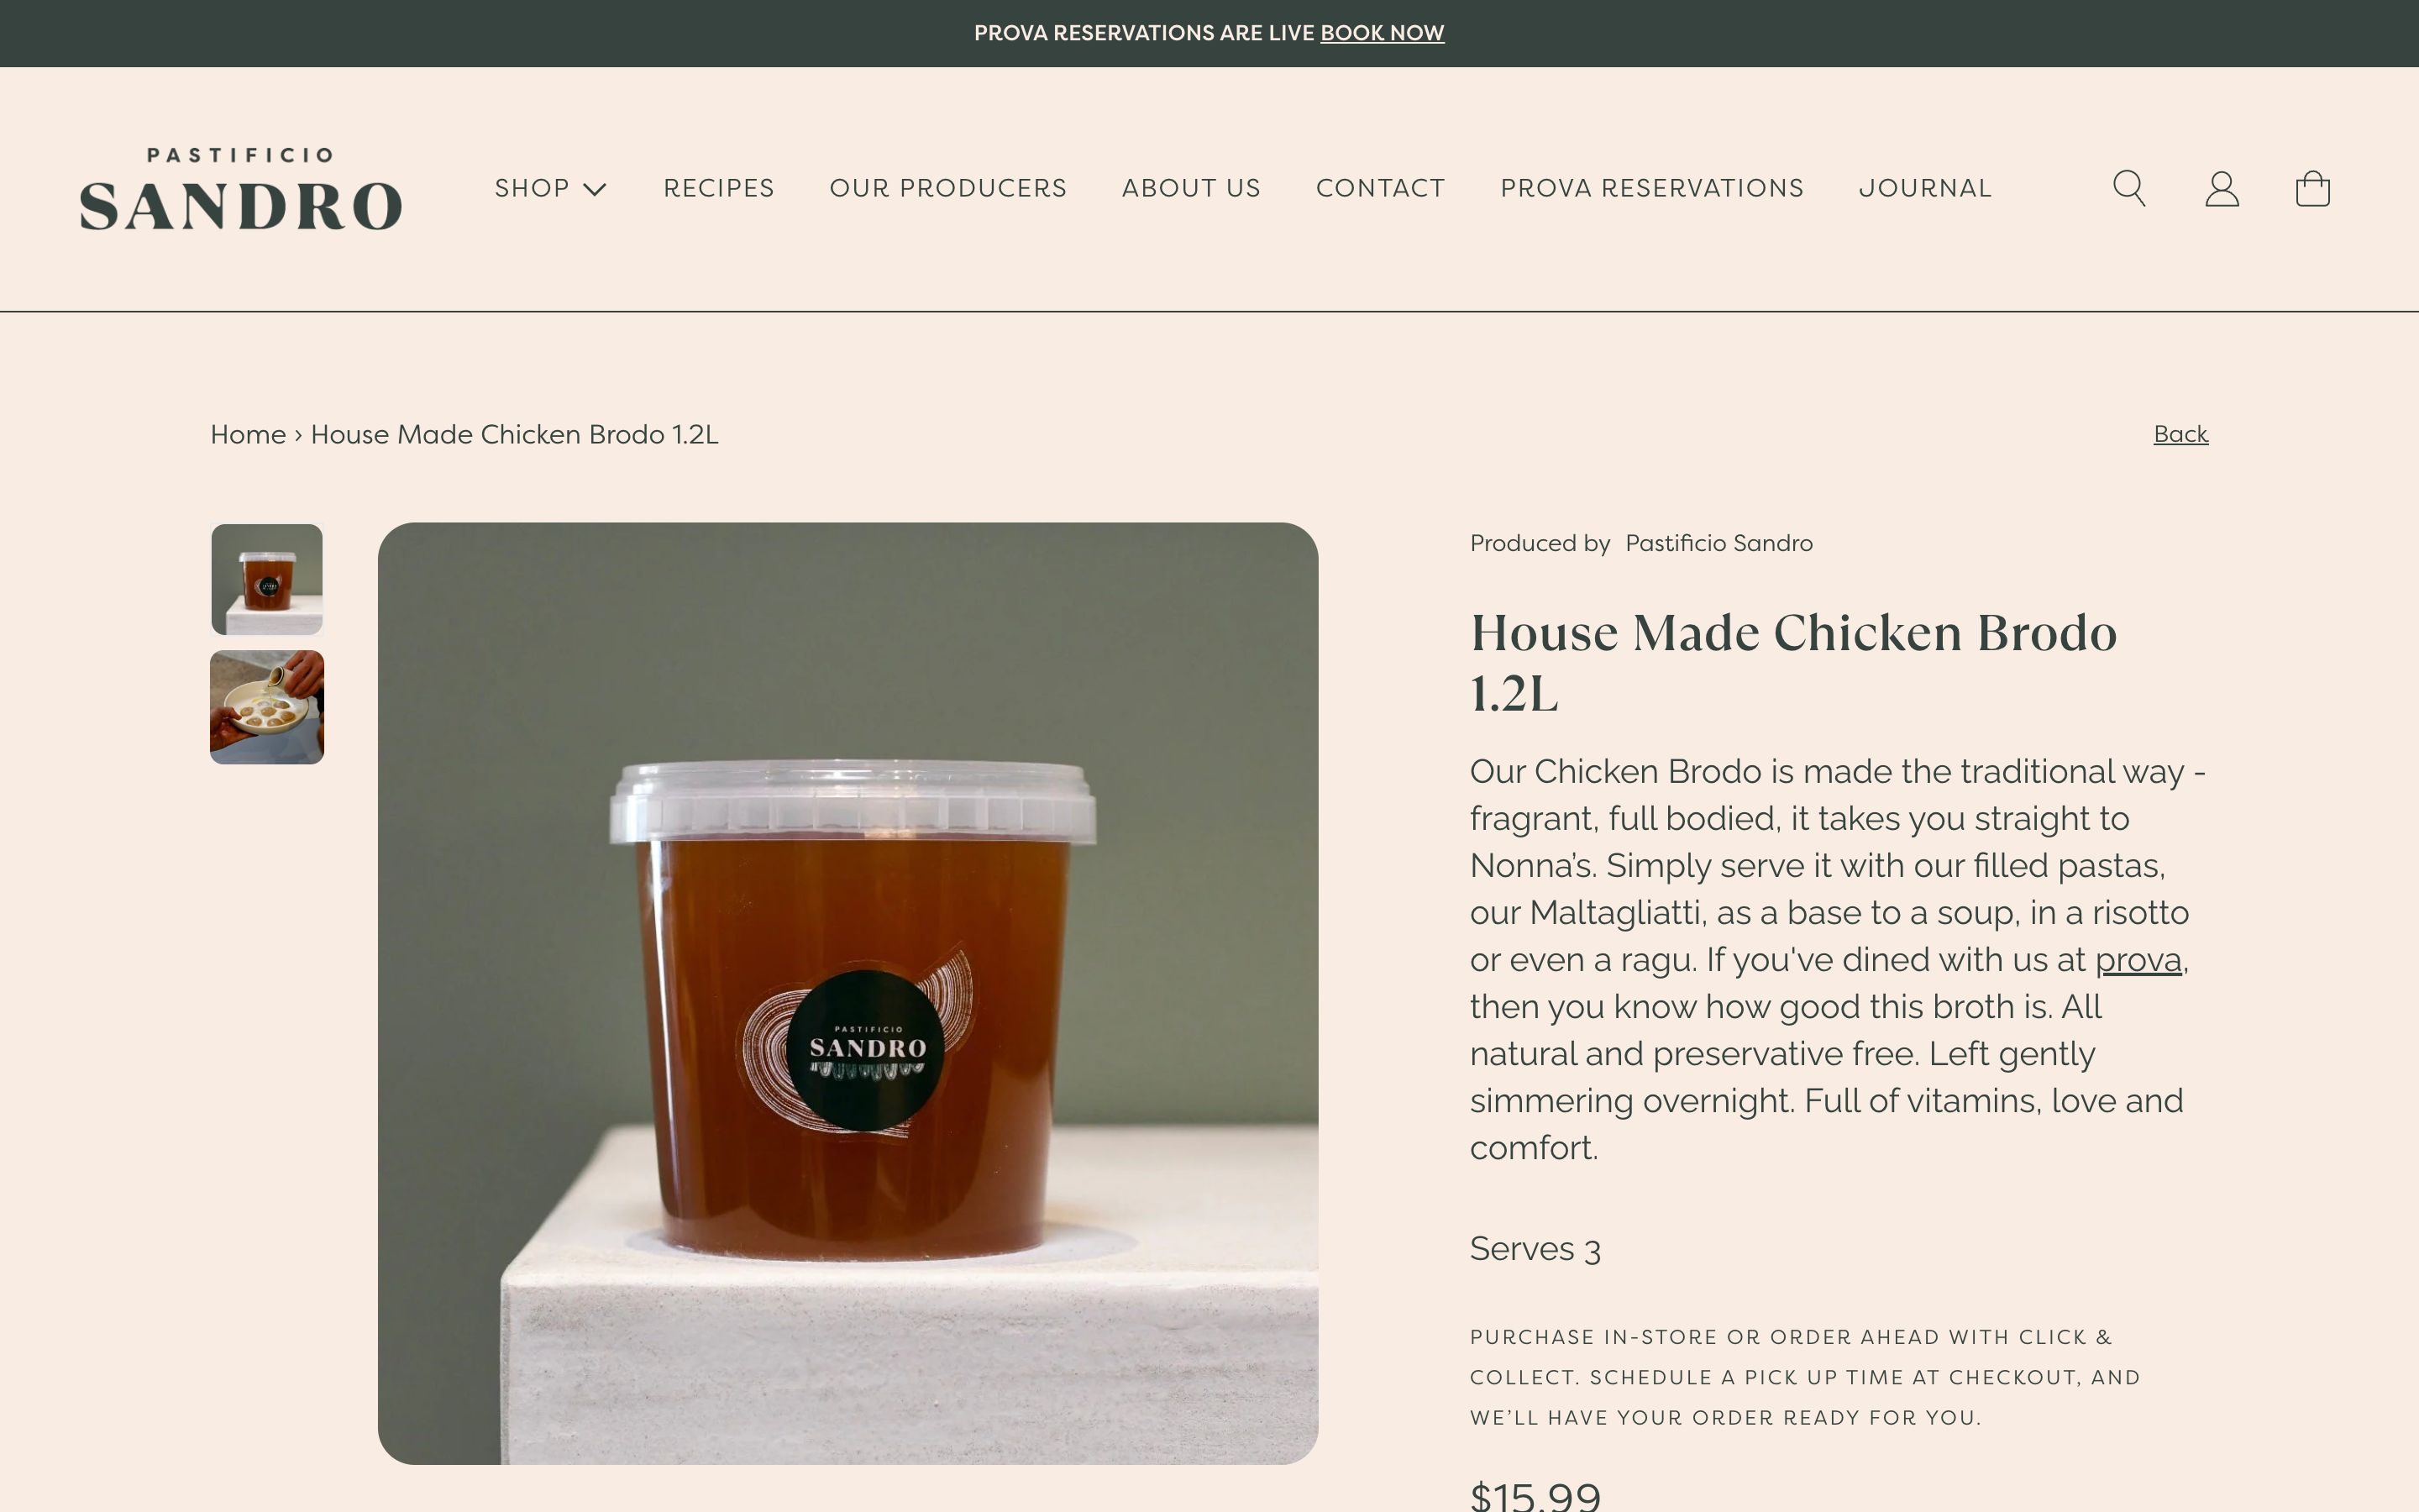Click the House Made Chicken Brodo breadcrumb
2419x1512 pixels.
click(x=514, y=434)
